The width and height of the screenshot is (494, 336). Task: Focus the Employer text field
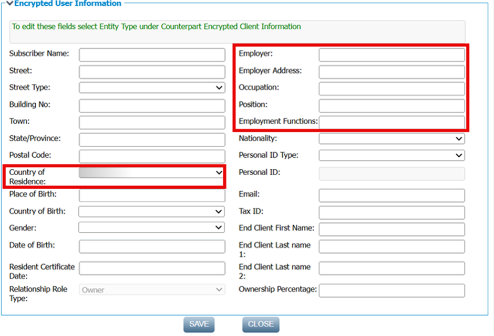tap(392, 55)
